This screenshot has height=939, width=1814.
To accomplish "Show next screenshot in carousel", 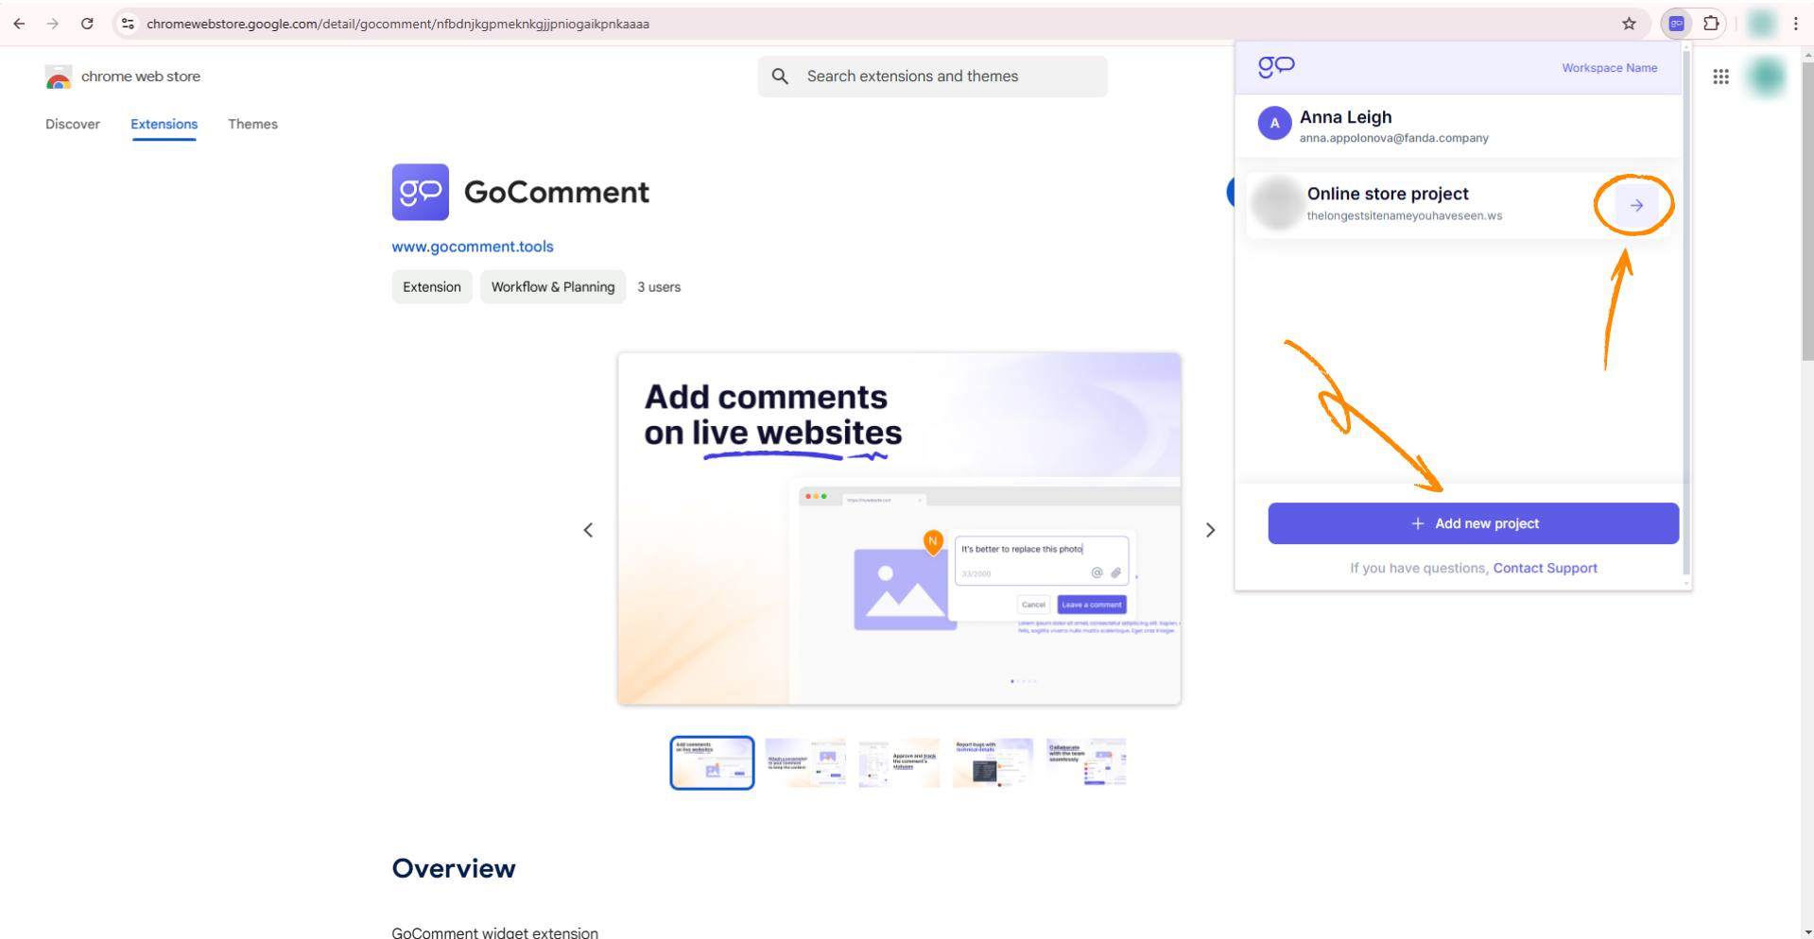I will (1210, 530).
